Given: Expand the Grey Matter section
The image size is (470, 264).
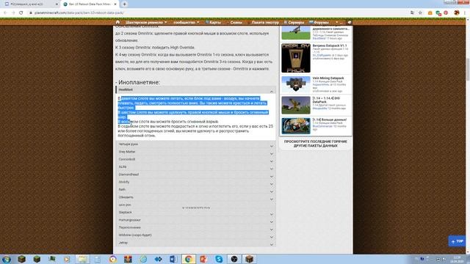Looking at the screenshot, I should click(x=195, y=152).
